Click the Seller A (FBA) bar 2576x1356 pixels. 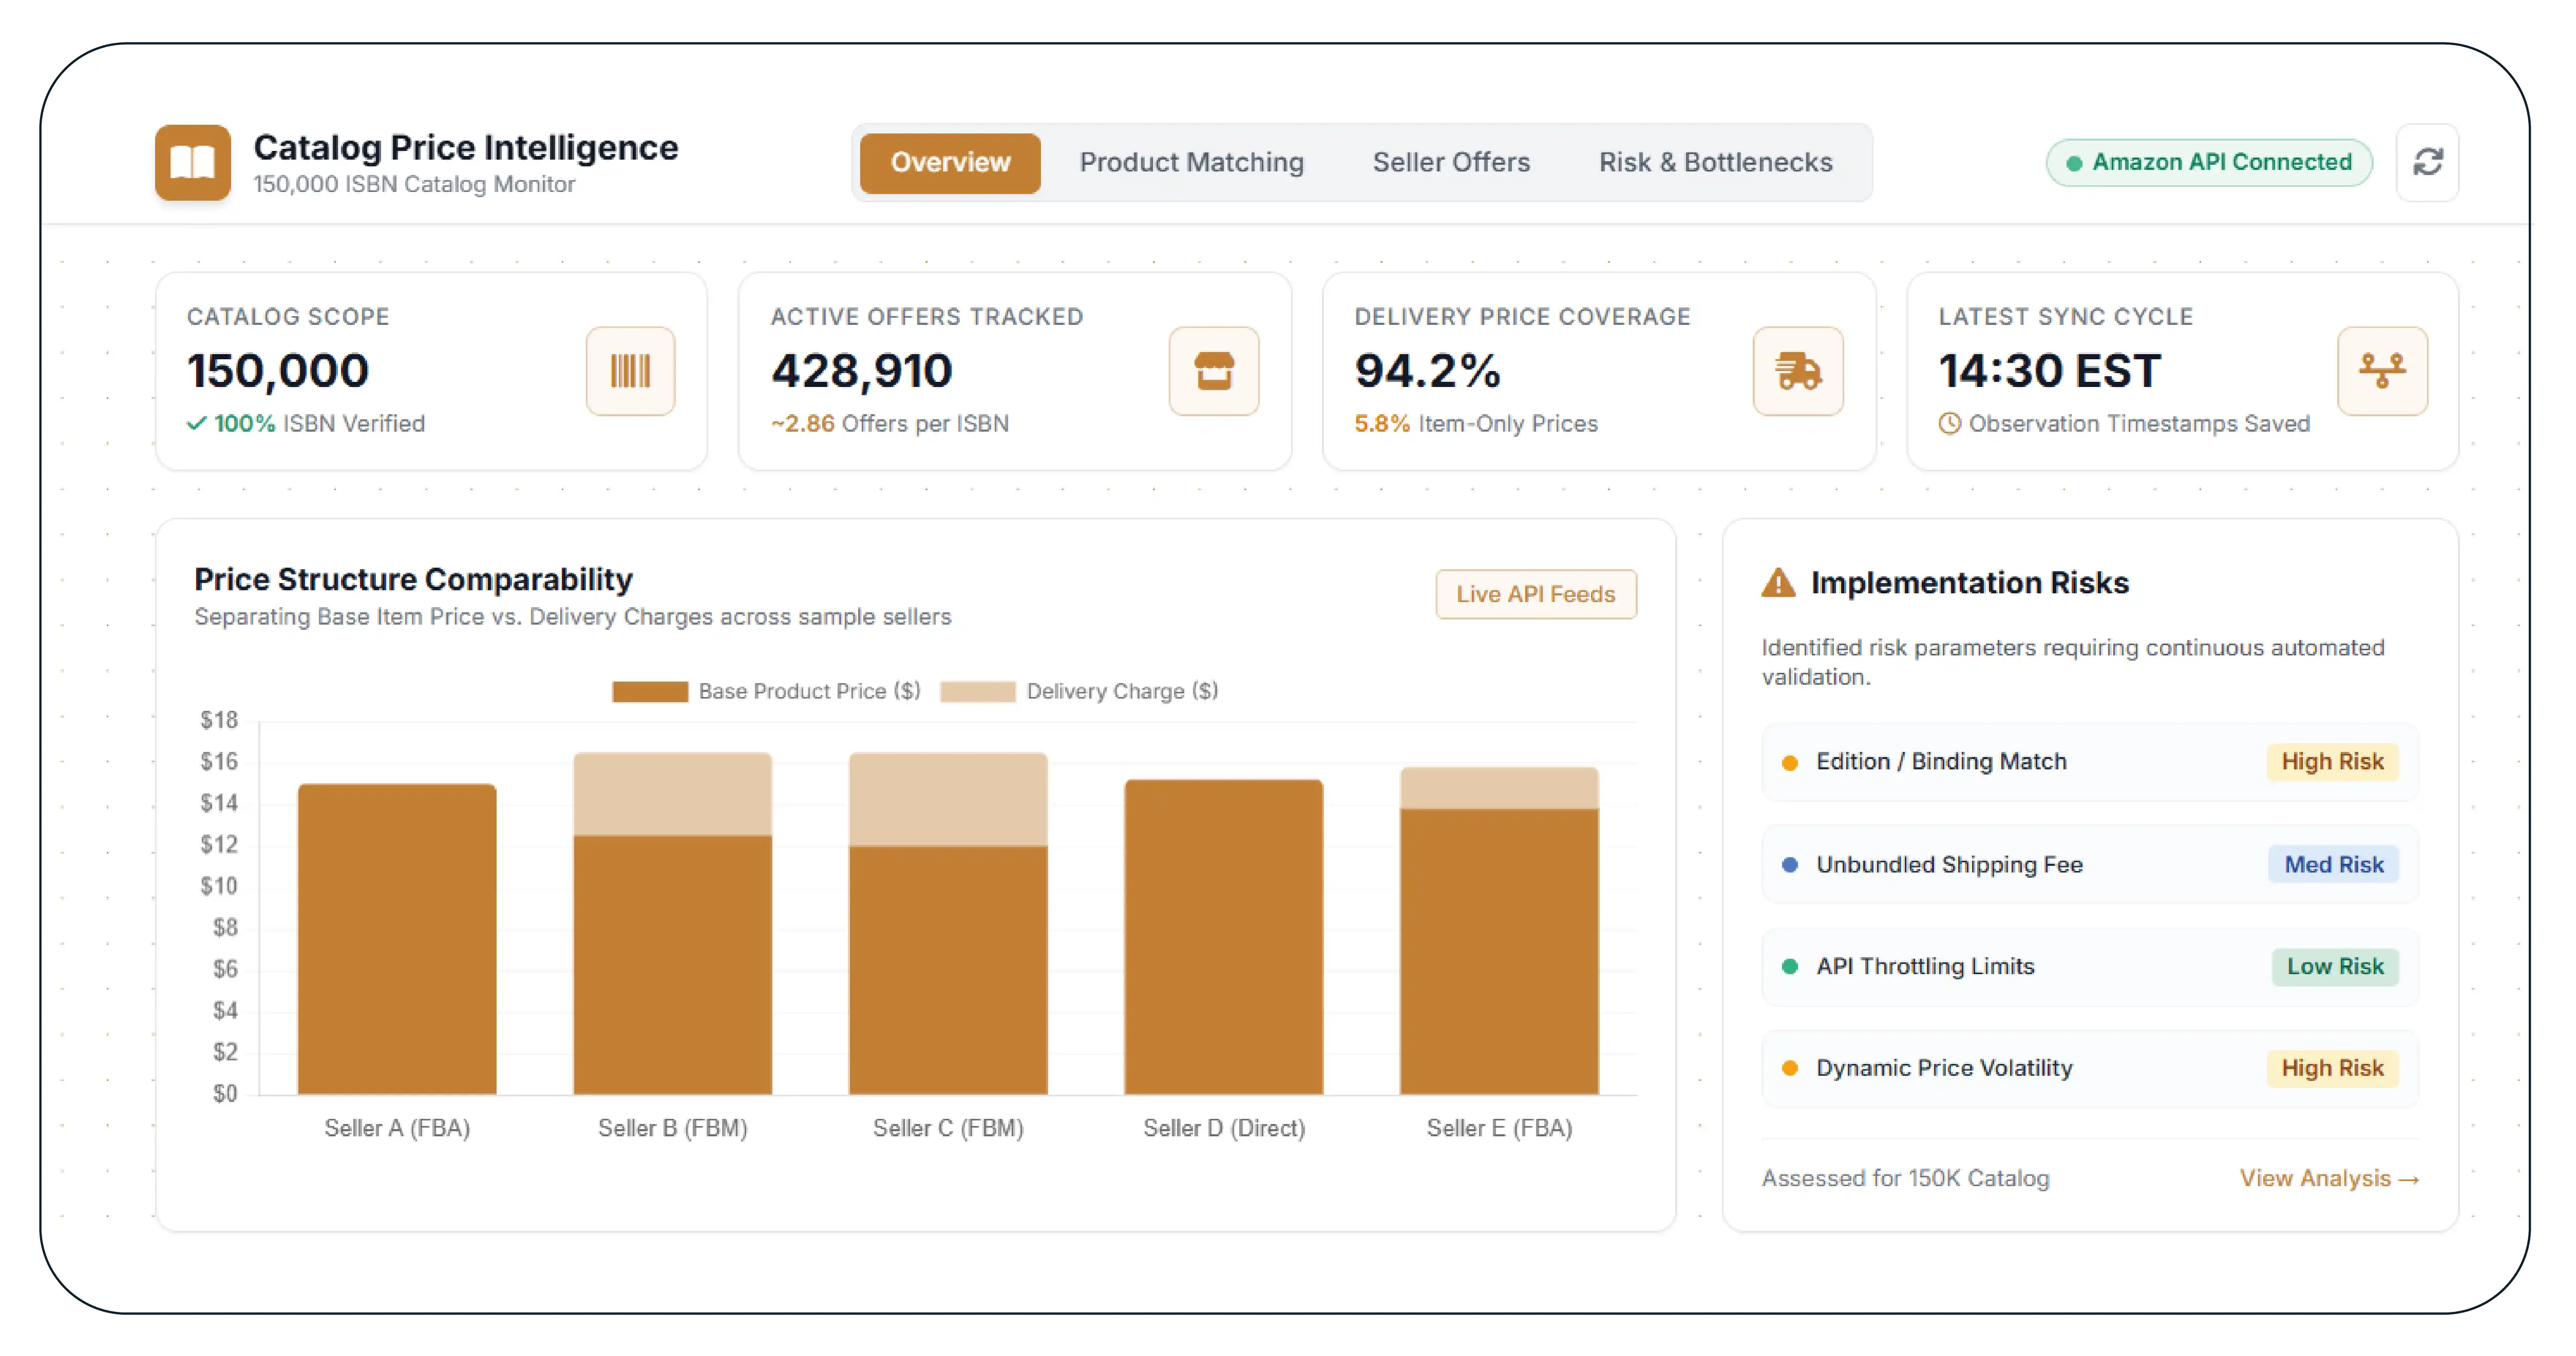point(397,939)
